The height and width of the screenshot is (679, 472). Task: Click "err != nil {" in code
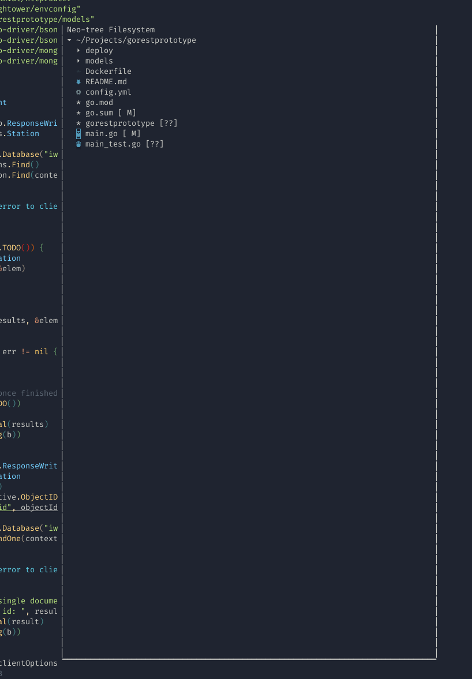(x=30, y=352)
